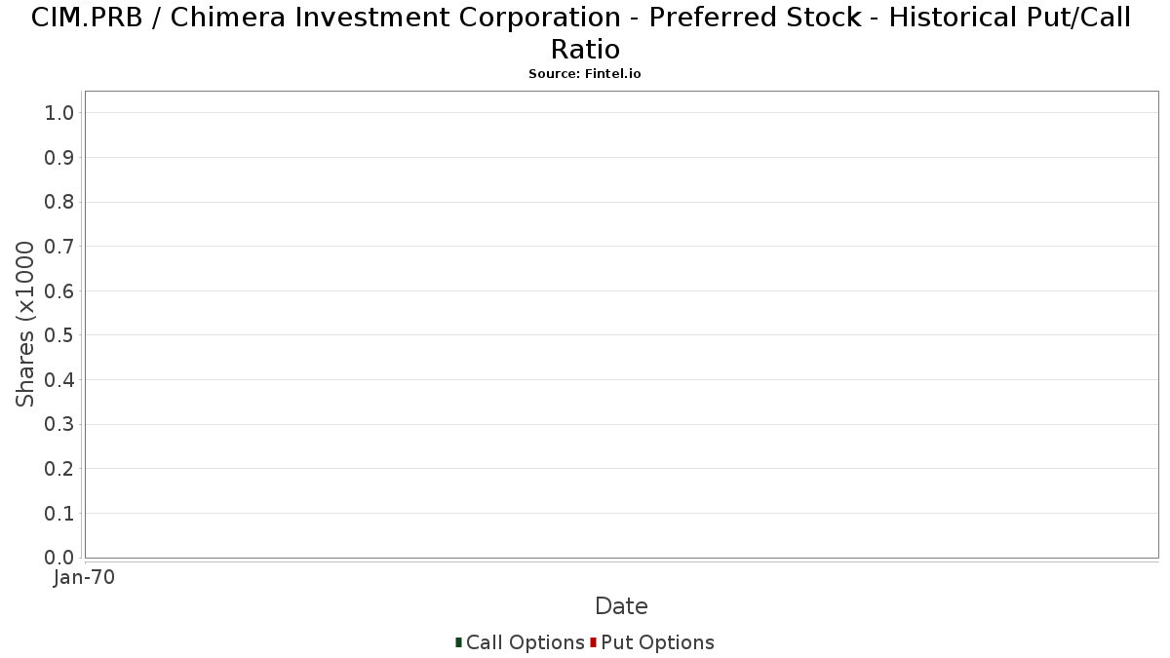Toggle the Put Options series label

657,642
